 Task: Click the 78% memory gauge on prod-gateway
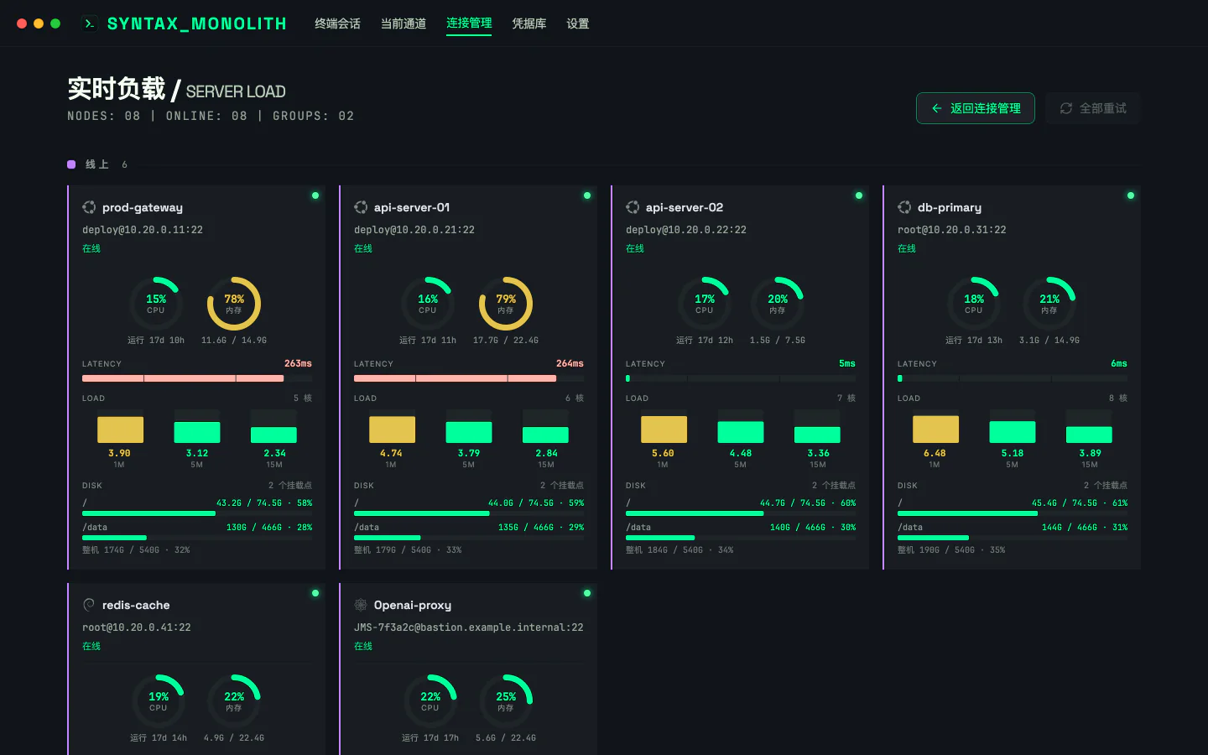pos(234,304)
